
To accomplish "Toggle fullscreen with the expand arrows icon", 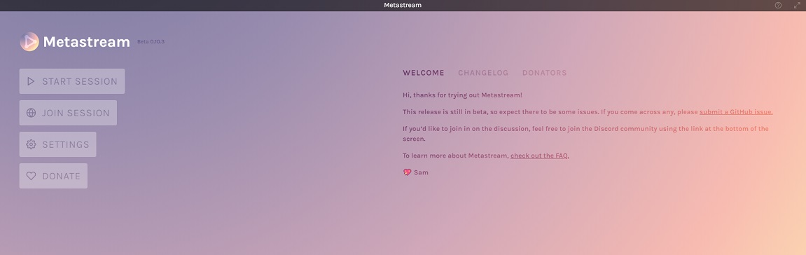I will point(797,5).
